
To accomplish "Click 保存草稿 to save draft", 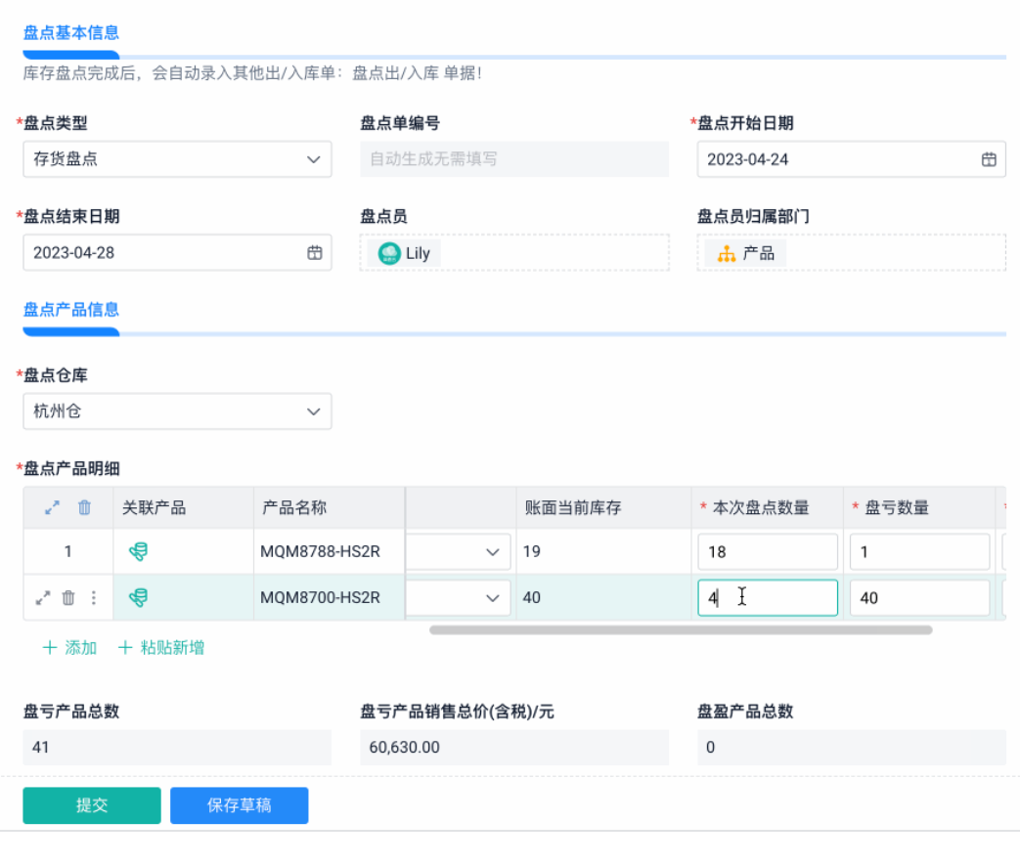I will [x=239, y=805].
